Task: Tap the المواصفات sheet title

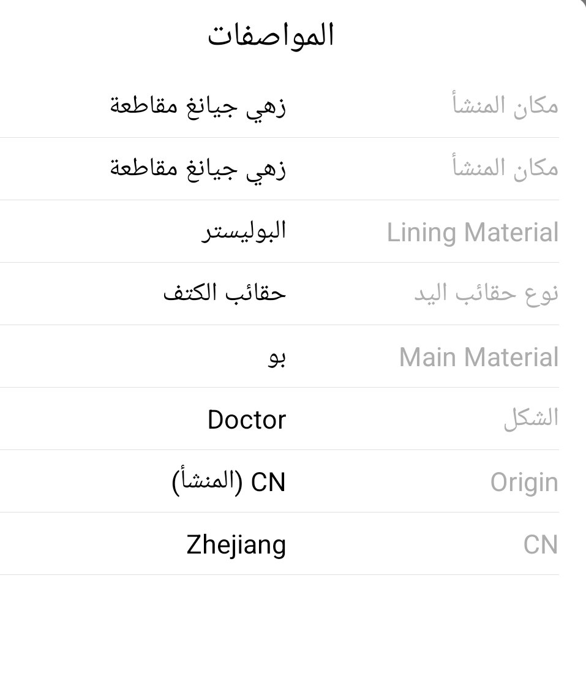Action: [x=271, y=36]
